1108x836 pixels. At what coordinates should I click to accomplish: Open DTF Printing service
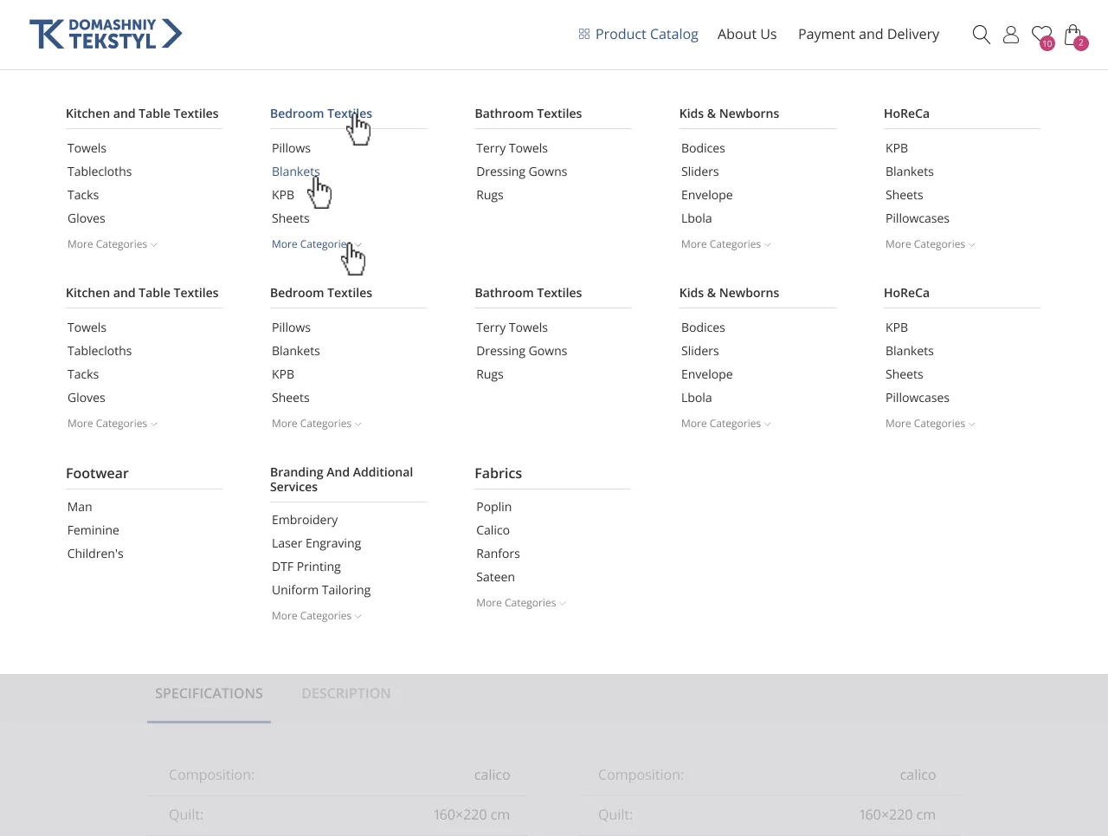tap(306, 567)
